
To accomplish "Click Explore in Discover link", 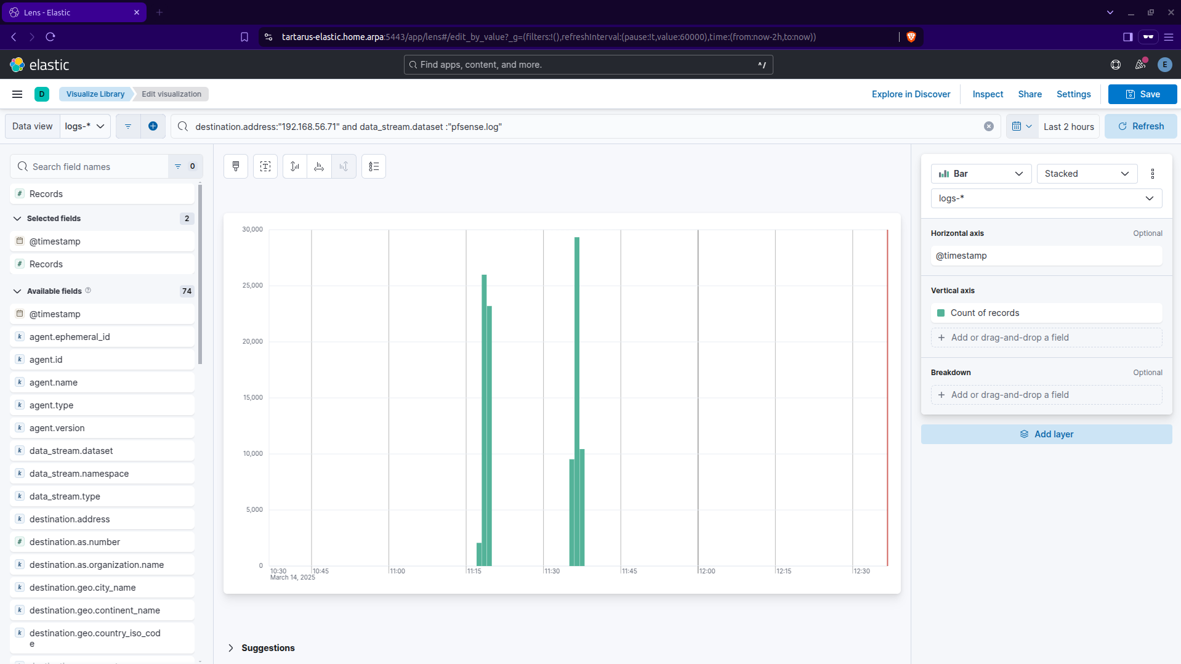I will coord(911,94).
